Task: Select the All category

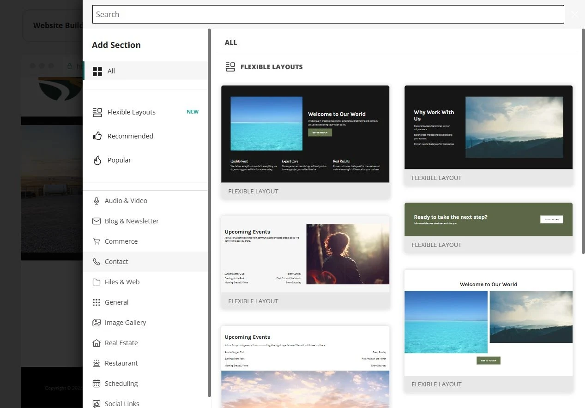Action: (x=145, y=71)
